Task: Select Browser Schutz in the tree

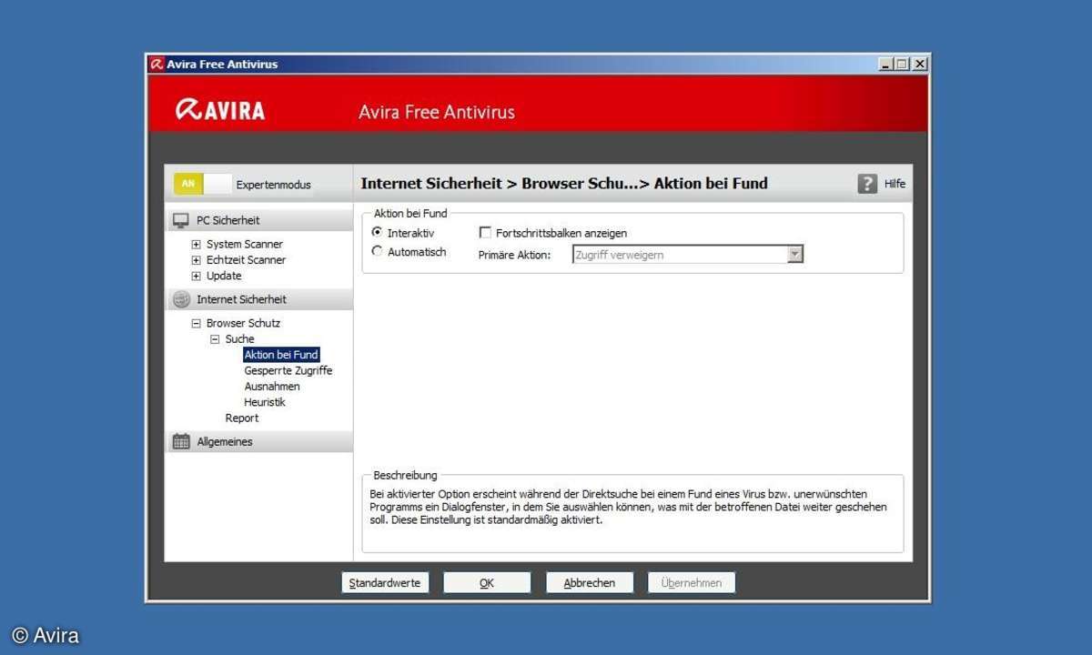Action: [x=243, y=323]
